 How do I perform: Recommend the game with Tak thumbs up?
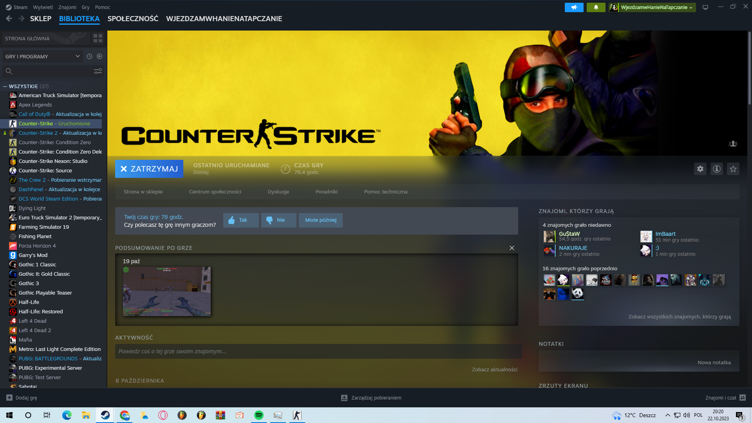pyautogui.click(x=240, y=220)
